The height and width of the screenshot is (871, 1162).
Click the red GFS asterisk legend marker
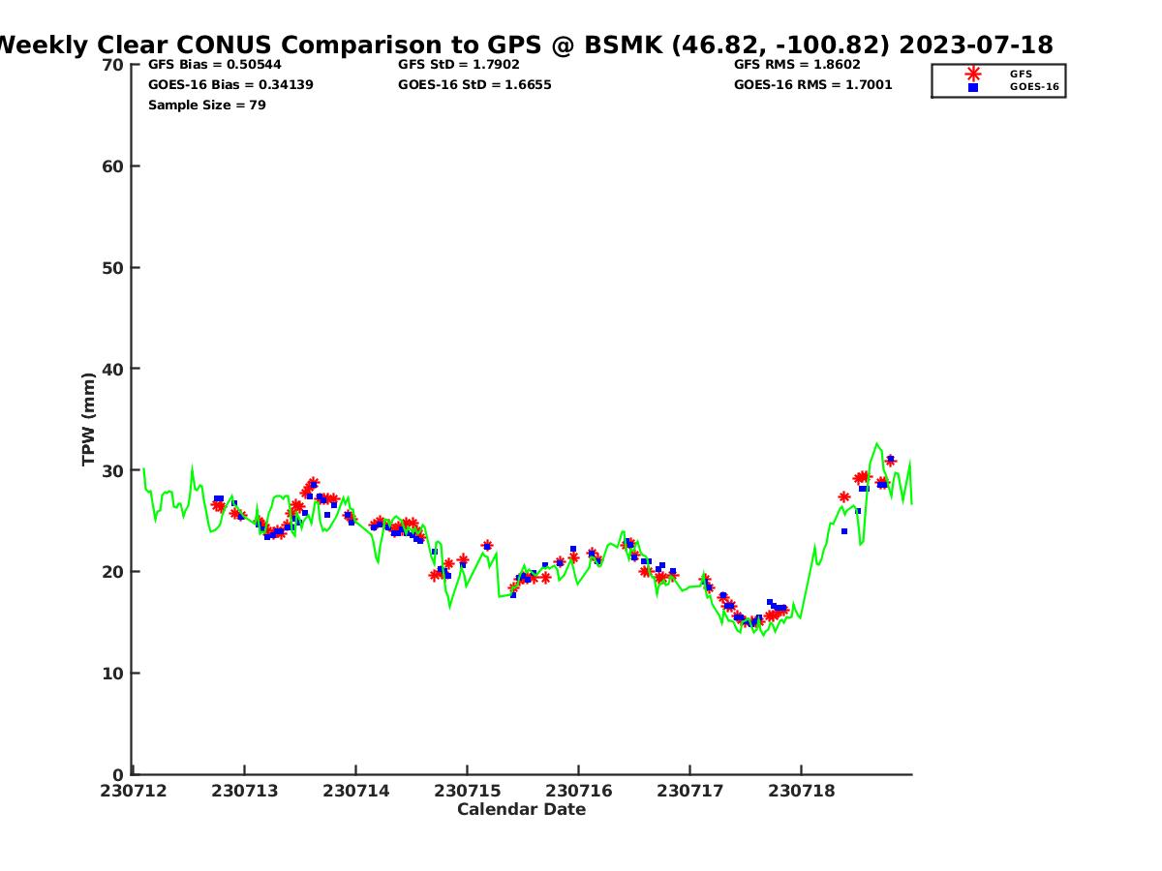tap(973, 74)
